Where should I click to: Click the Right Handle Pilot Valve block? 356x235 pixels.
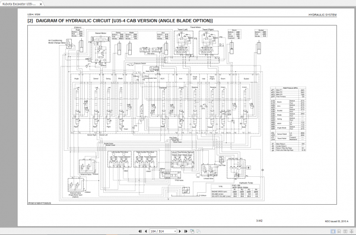pos(145,159)
